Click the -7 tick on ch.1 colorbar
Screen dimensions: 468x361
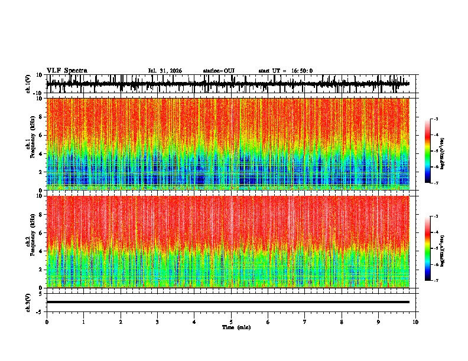pos(435,183)
